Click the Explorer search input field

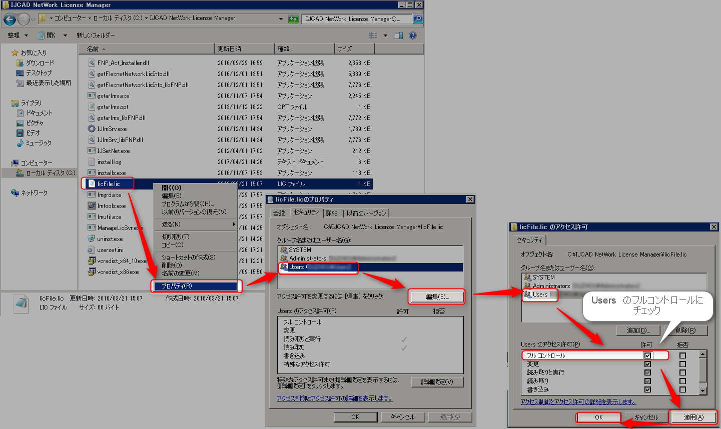pyautogui.click(x=357, y=19)
